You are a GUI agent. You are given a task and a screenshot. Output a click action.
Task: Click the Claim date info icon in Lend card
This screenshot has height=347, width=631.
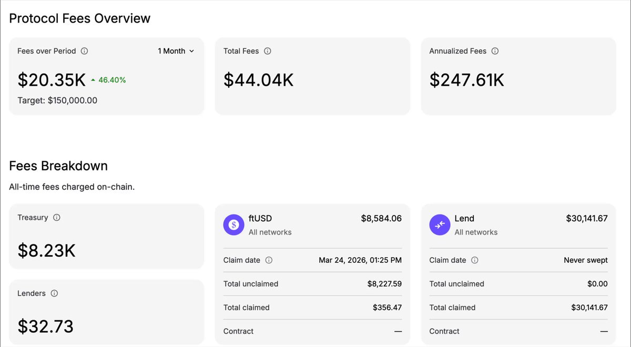pyautogui.click(x=475, y=260)
